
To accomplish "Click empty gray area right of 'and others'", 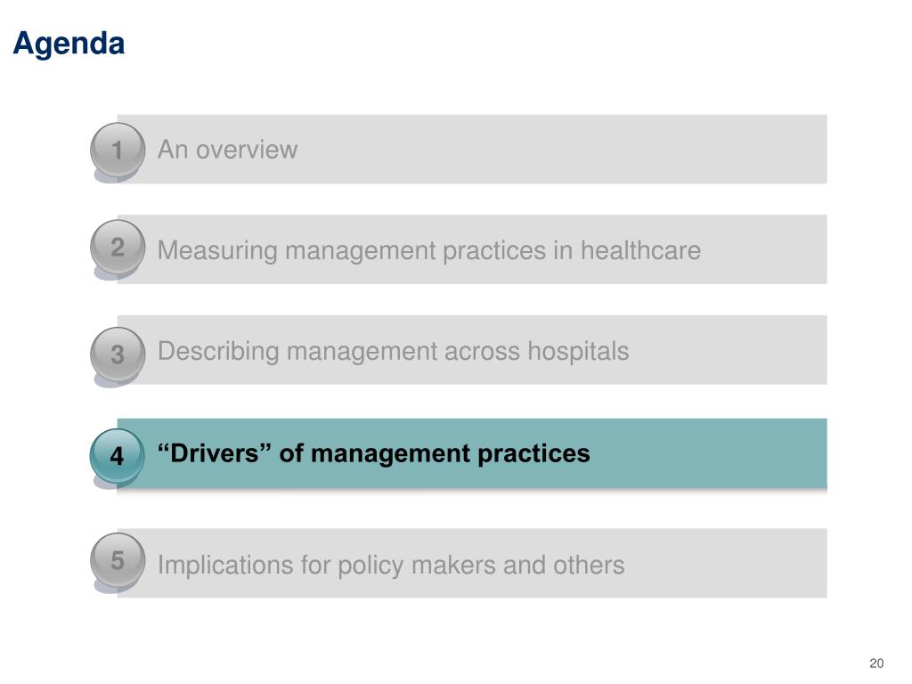I will 724,563.
